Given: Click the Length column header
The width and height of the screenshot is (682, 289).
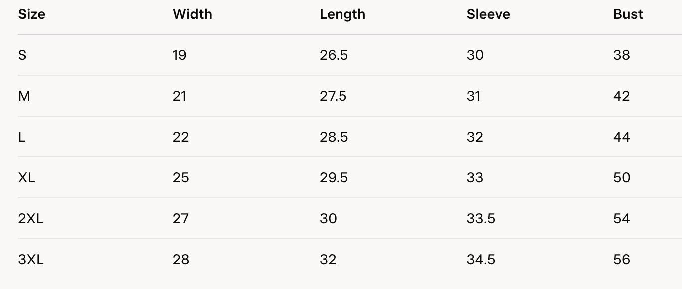Looking at the screenshot, I should coord(342,14).
